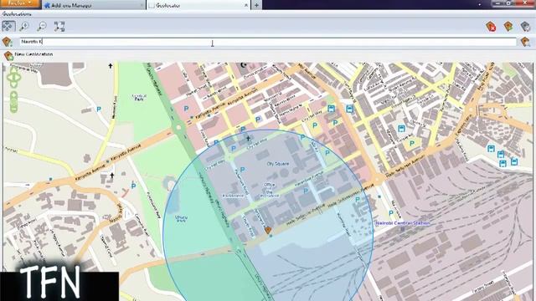The image size is (536, 301).
Task: Pan map north with the up arrow
Action: [x=14, y=69]
